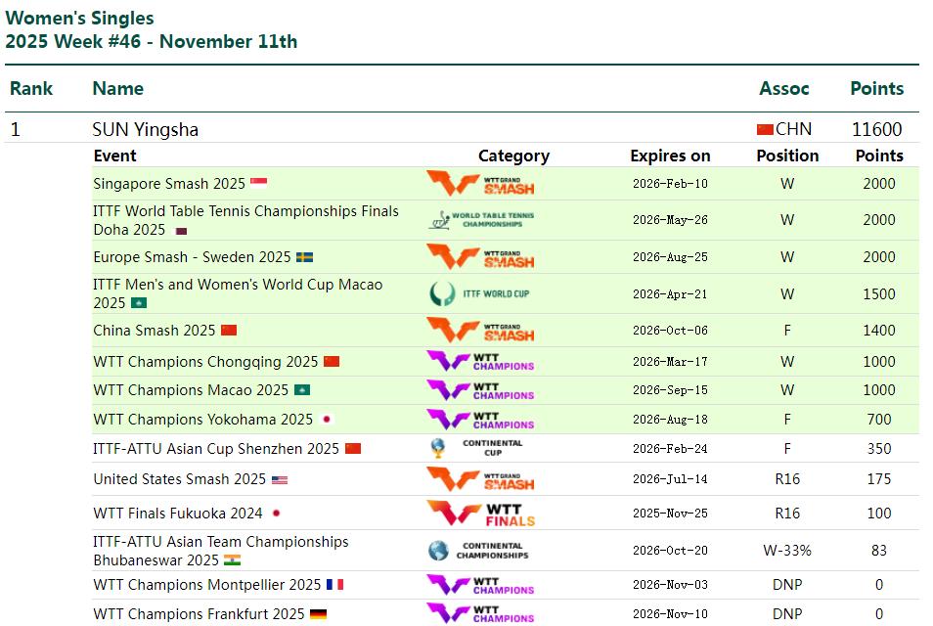Open WTT Finals Fukuoka 2024 event
Viewport: 933px width, 626px height.
[x=178, y=513]
